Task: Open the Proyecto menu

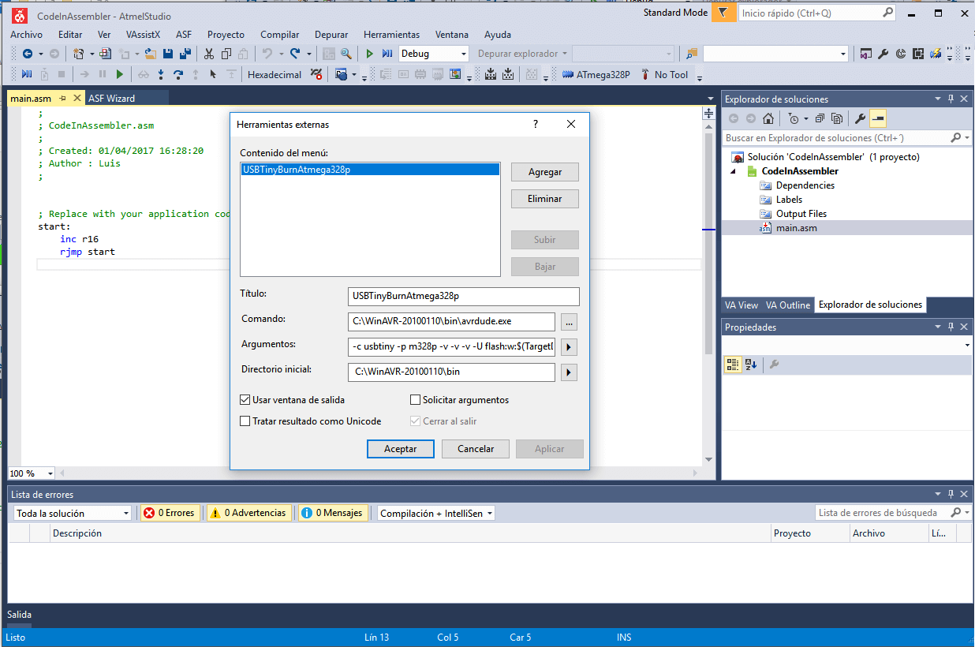Action: point(226,35)
